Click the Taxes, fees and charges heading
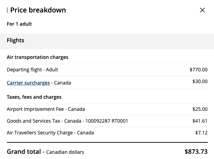This screenshot has height=159, width=214. (x=34, y=97)
